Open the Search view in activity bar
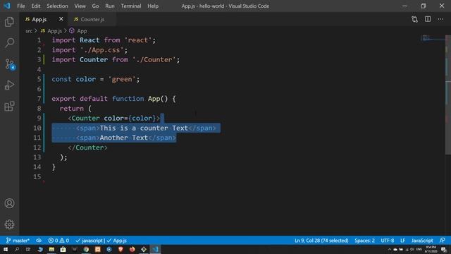Image resolution: width=451 pixels, height=254 pixels. point(9,42)
